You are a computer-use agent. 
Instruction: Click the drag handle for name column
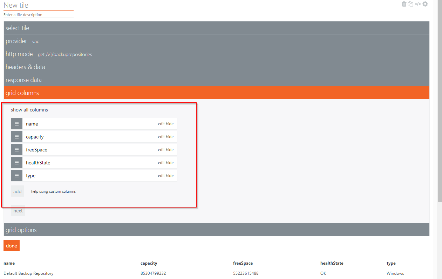[16, 124]
